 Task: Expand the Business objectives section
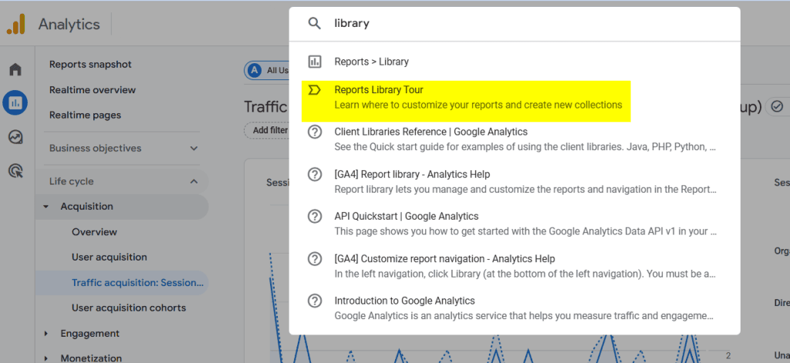click(x=194, y=149)
